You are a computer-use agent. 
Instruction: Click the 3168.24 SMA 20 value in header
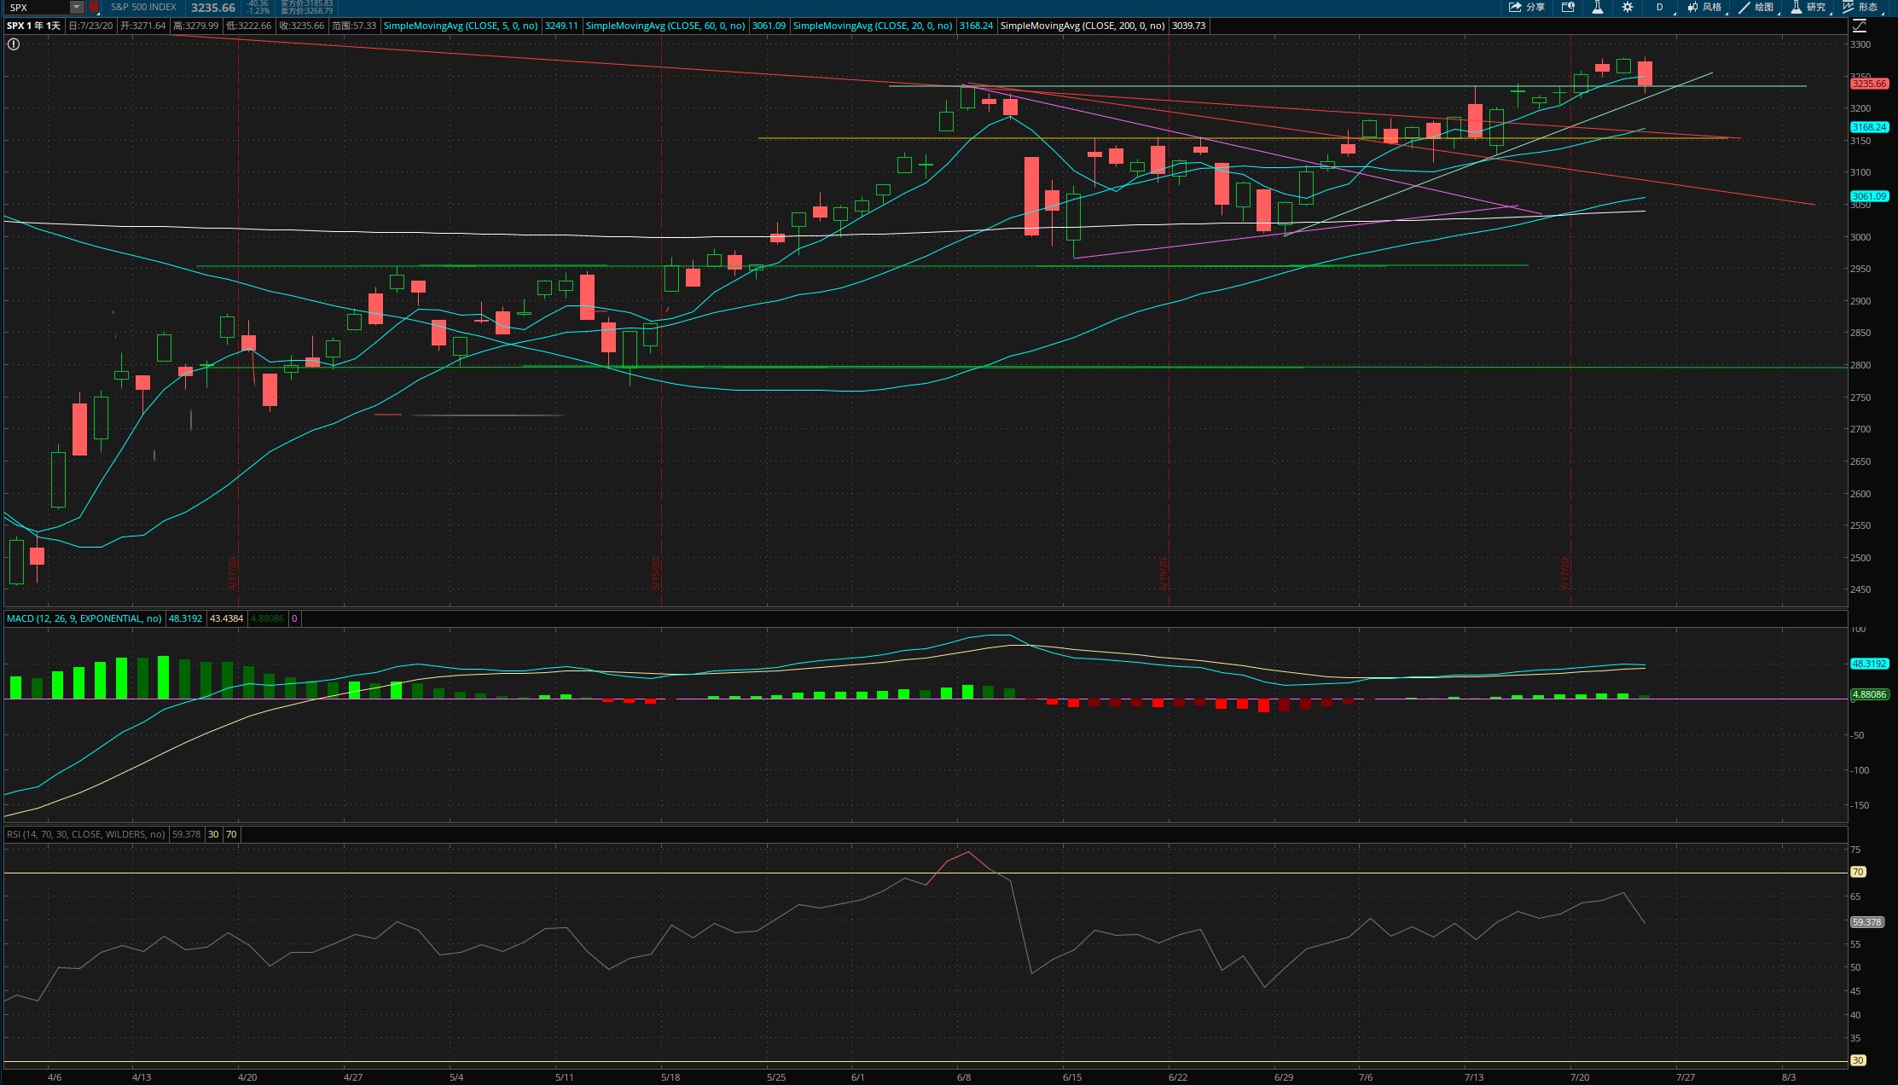pyautogui.click(x=976, y=26)
